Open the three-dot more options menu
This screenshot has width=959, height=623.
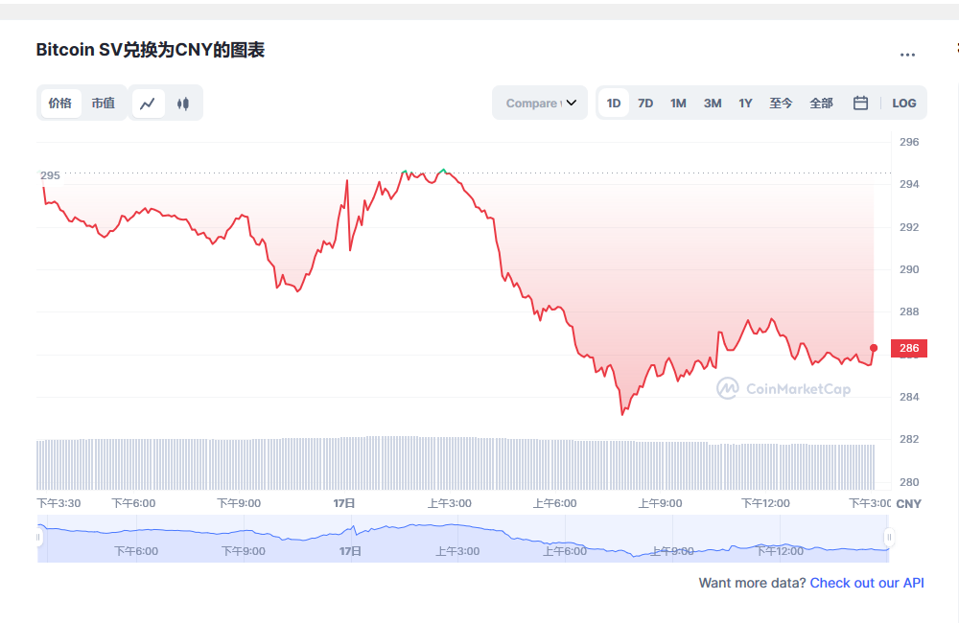(907, 55)
